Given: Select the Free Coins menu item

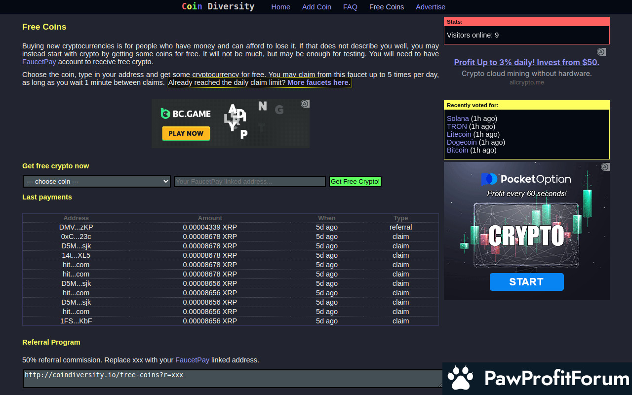Looking at the screenshot, I should click(x=387, y=7).
